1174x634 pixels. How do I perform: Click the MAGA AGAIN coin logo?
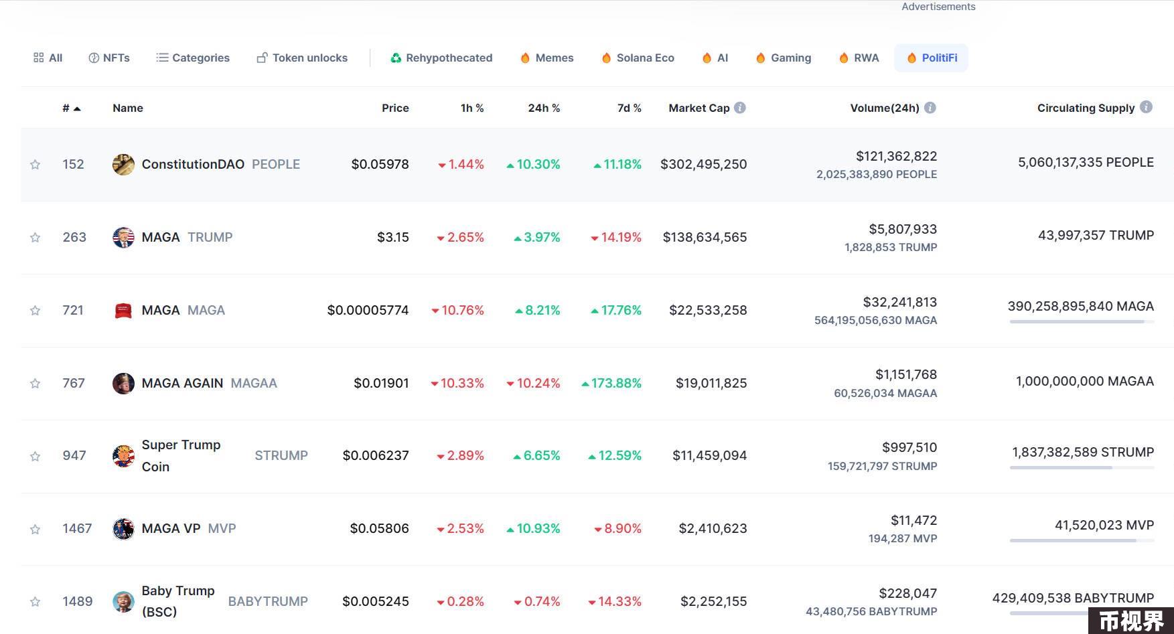(x=123, y=383)
